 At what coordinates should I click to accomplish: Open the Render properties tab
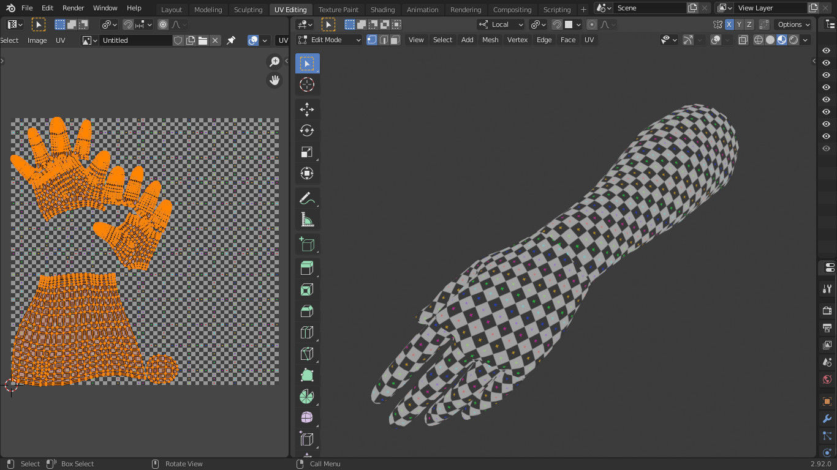point(827,311)
